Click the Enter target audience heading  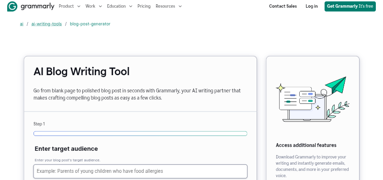(66, 149)
